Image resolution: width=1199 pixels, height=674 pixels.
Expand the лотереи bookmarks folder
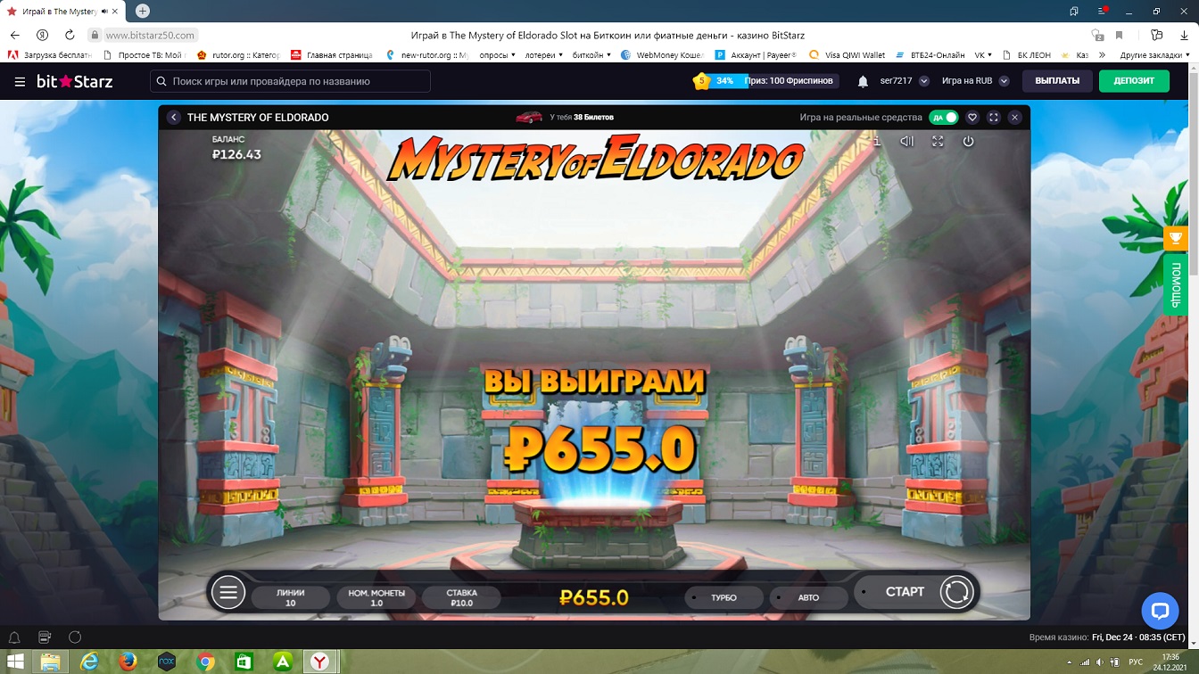tap(543, 55)
